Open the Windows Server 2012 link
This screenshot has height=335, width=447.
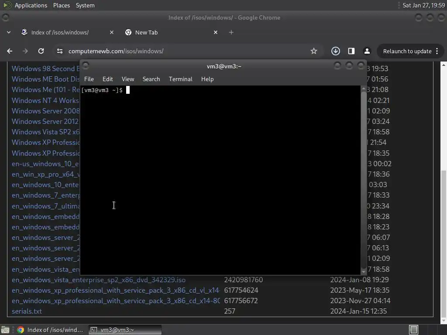pyautogui.click(x=45, y=121)
